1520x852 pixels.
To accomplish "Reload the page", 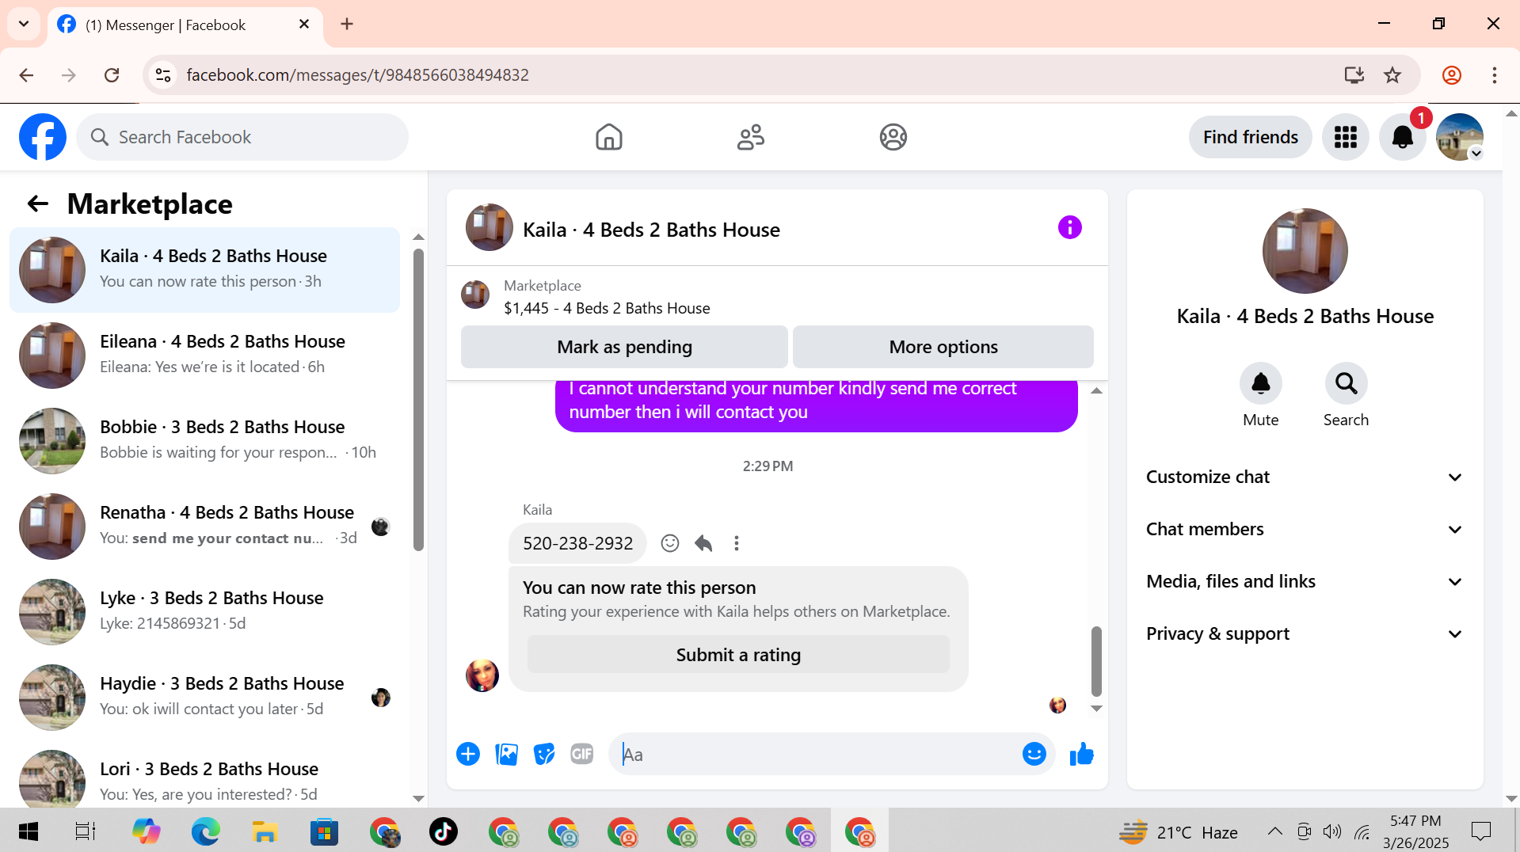I will [112, 75].
